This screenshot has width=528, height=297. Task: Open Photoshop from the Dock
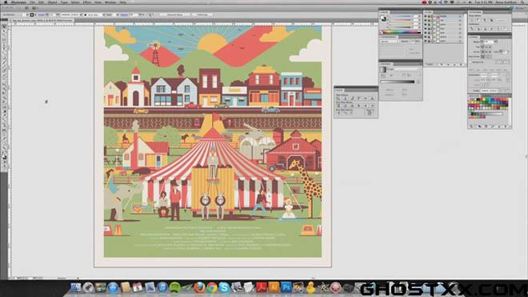coord(286,287)
